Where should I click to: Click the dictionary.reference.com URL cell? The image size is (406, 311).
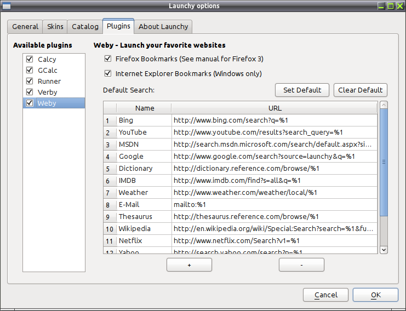(x=275, y=169)
